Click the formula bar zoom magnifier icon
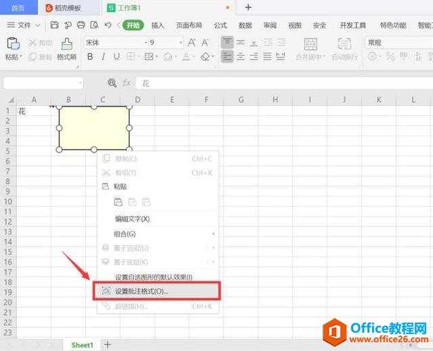 pyautogui.click(x=112, y=83)
